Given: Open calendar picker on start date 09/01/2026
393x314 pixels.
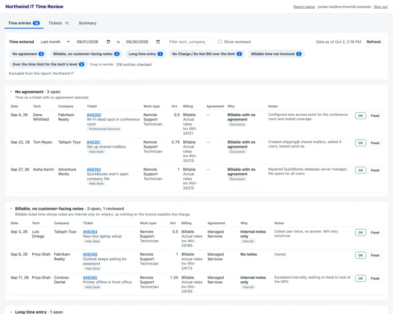Looking at the screenshot, I should (x=108, y=41).
